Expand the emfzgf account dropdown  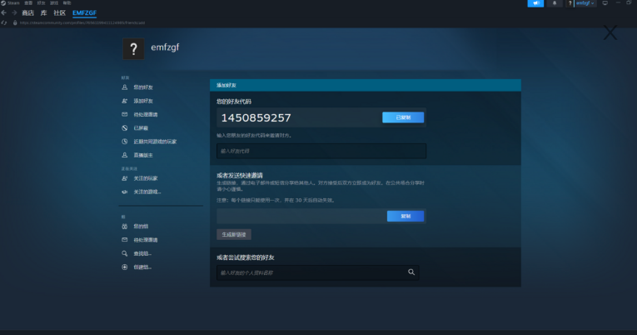(585, 3)
